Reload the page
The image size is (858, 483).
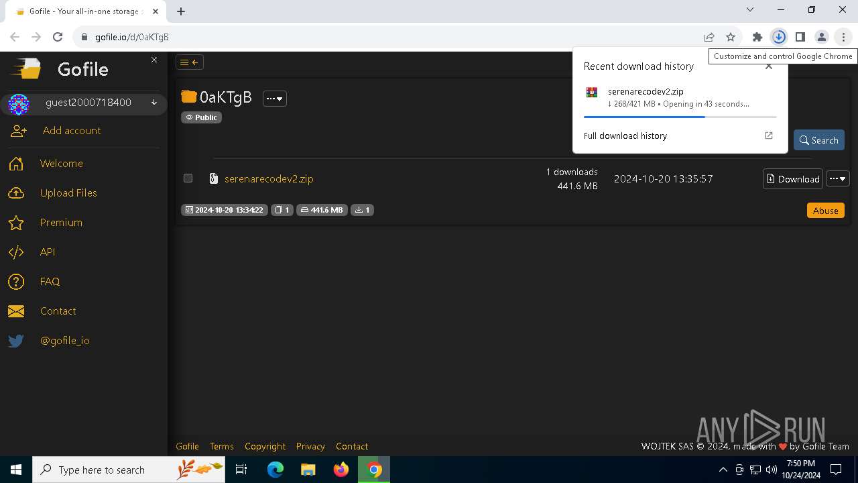coord(58,37)
